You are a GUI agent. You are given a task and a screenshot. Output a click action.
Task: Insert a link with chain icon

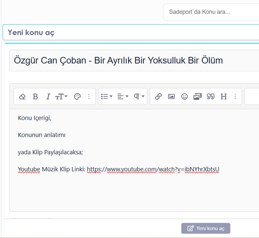158,96
